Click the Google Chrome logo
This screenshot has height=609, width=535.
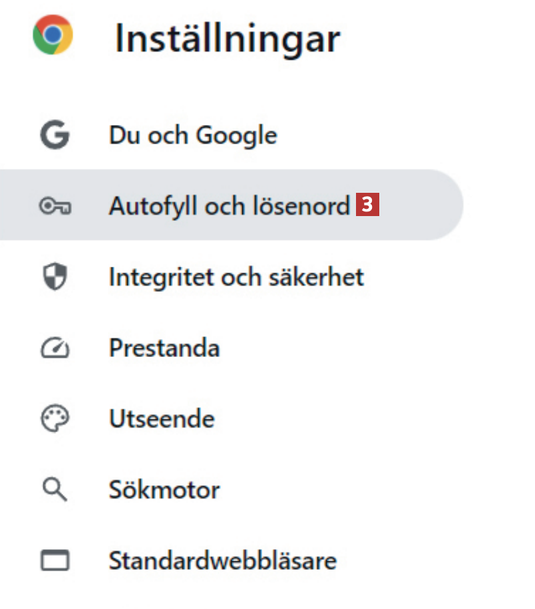pyautogui.click(x=53, y=35)
